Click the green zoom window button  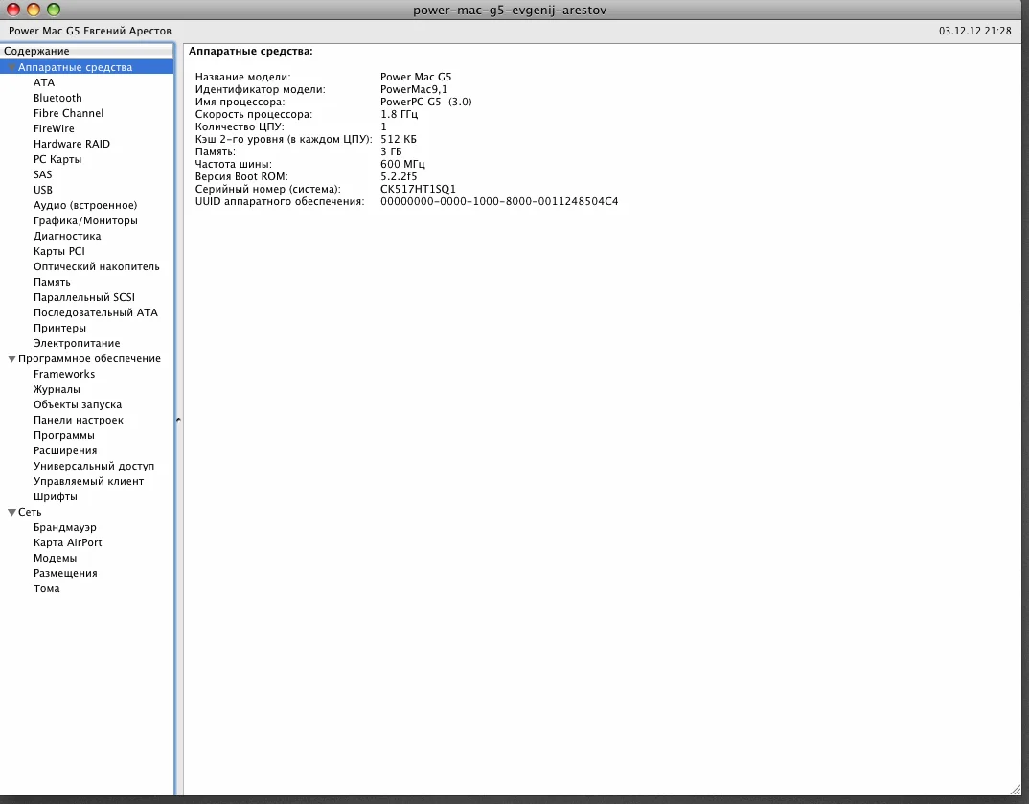coord(54,10)
